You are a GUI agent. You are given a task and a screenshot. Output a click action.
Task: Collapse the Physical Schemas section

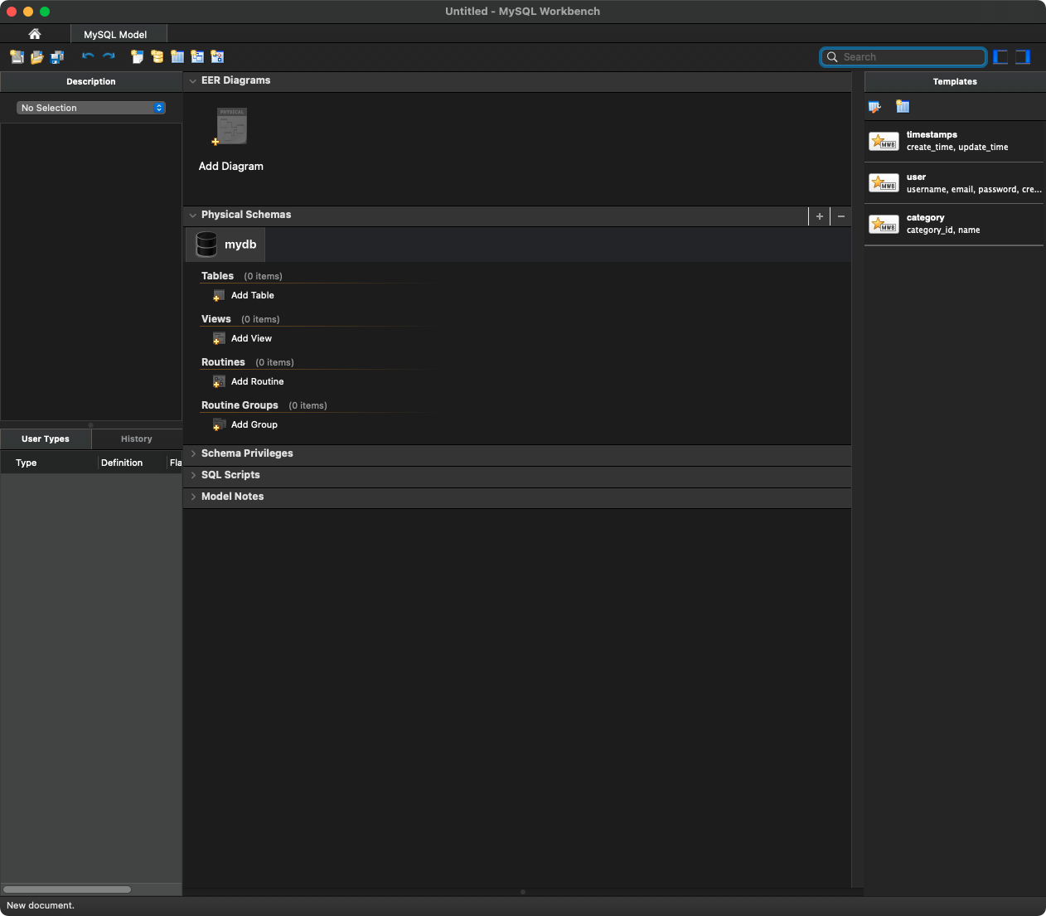pyautogui.click(x=193, y=216)
